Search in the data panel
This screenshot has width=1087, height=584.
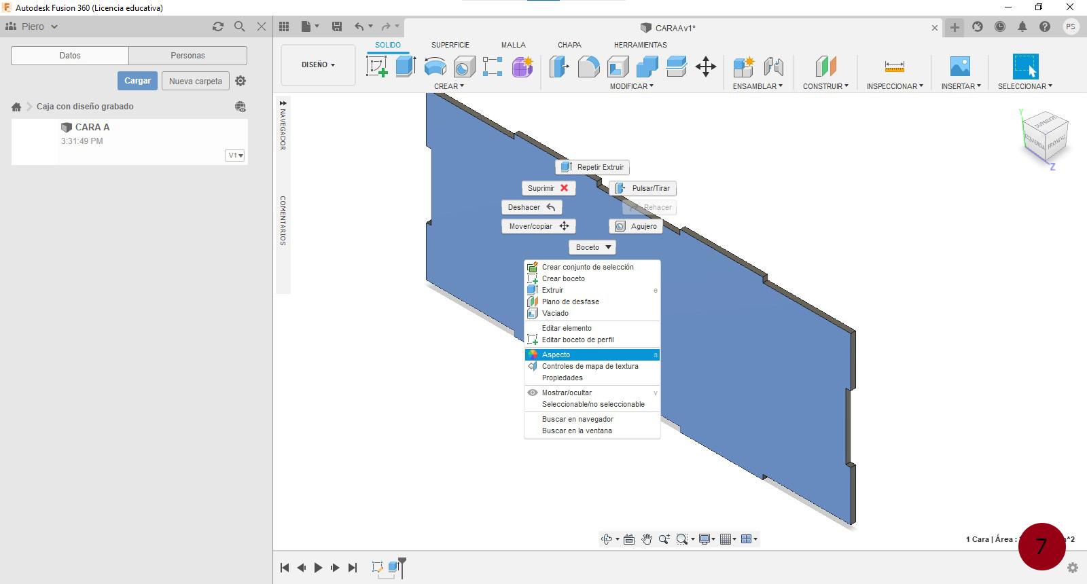tap(239, 26)
